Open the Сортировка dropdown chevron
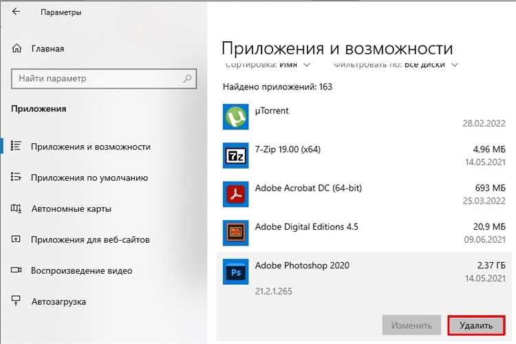Screen dimensions: 516x344 coord(307,65)
